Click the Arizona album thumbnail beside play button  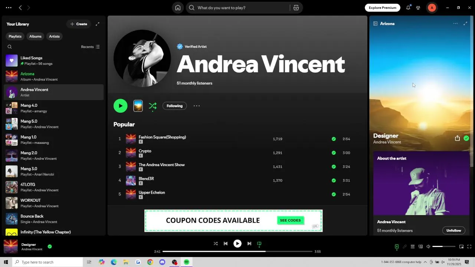pos(138,106)
